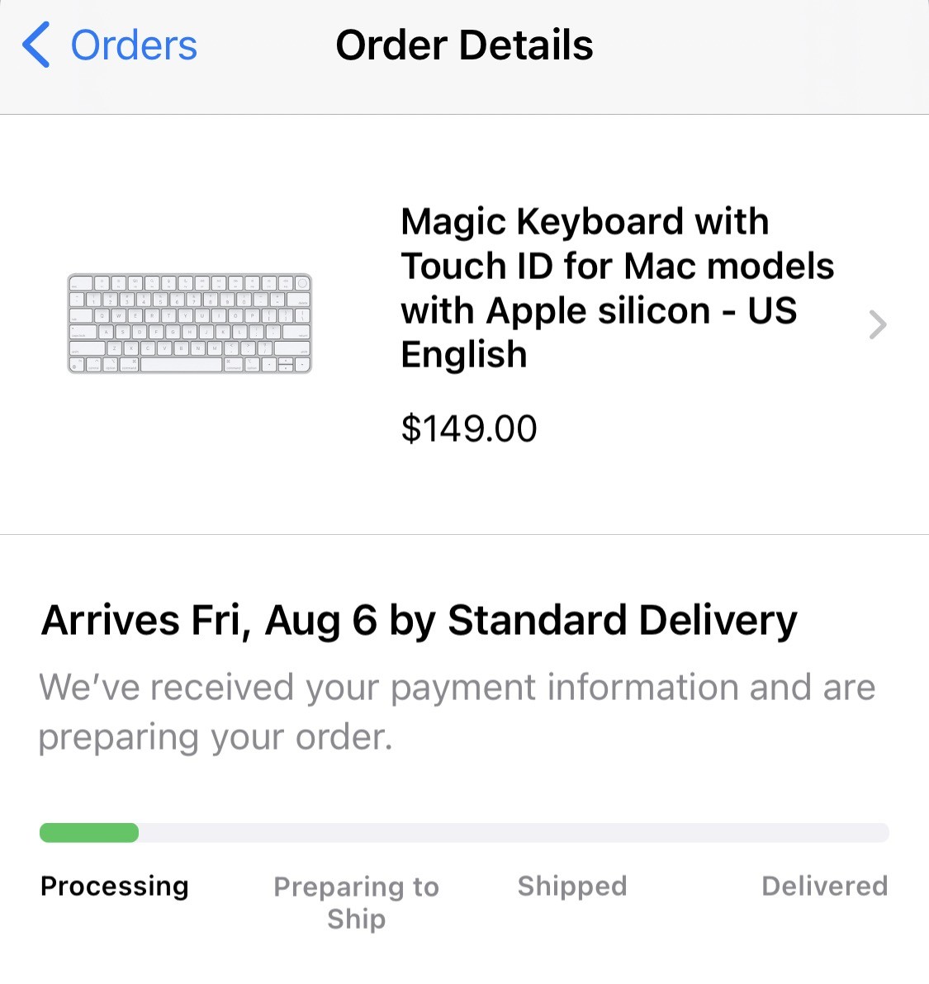The height and width of the screenshot is (984, 929).
Task: Tap the "Magic Keyboard with" title line
Action: pos(585,221)
